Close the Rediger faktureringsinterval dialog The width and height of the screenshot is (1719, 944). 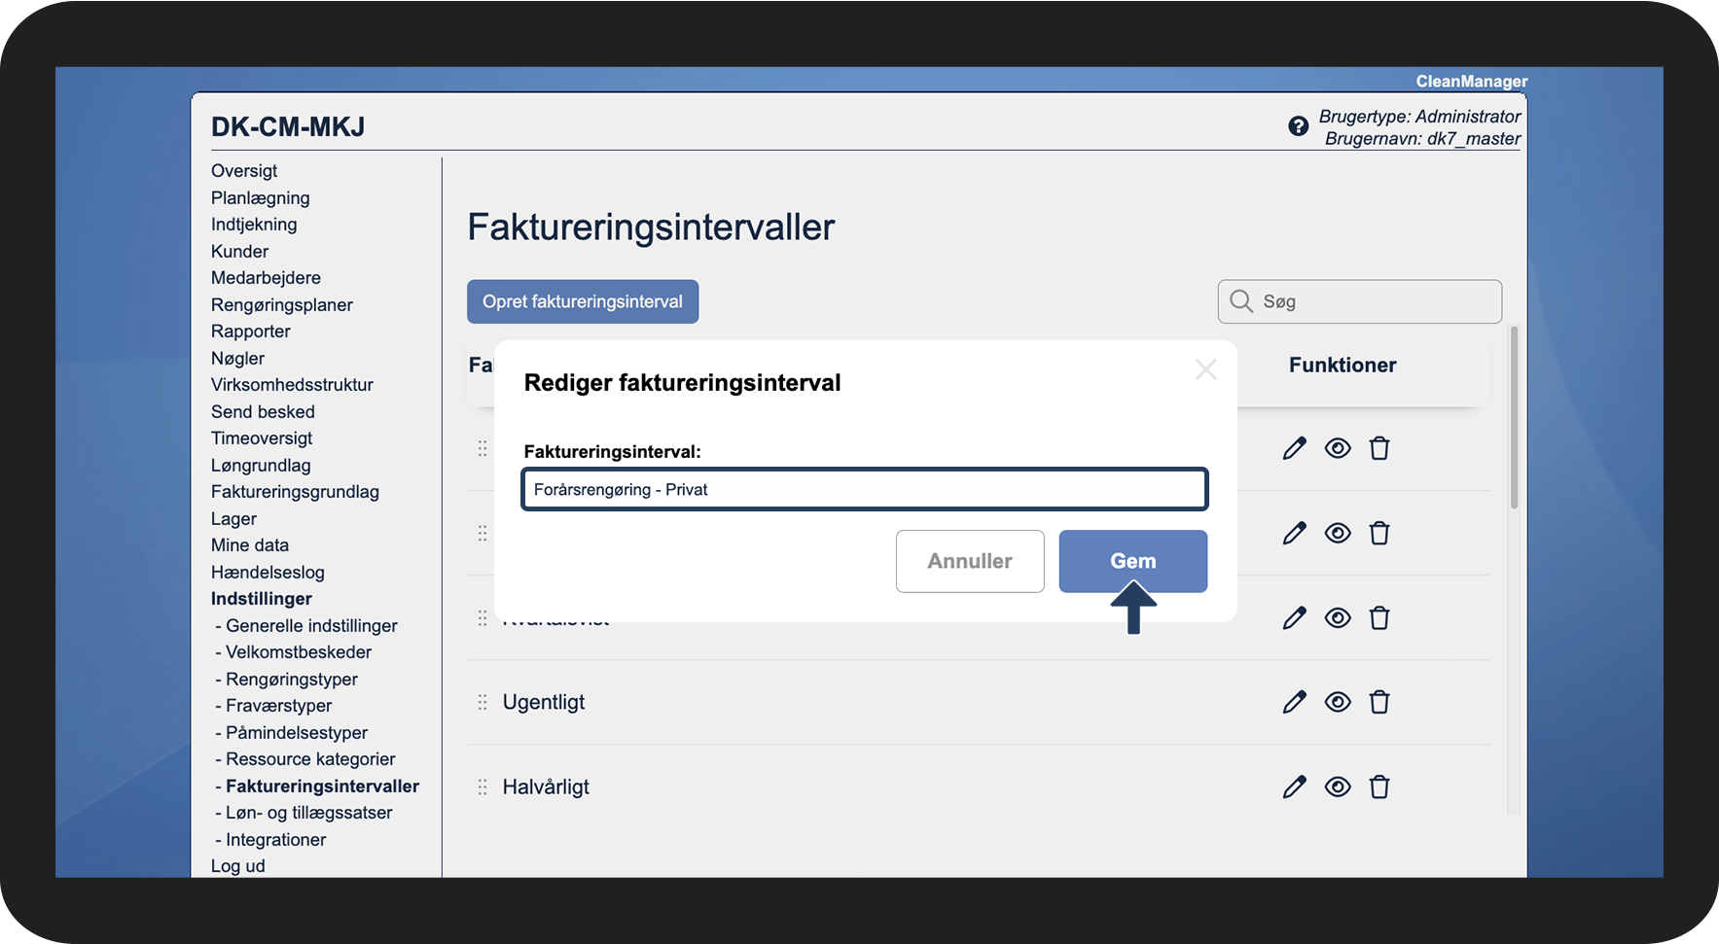1206,369
